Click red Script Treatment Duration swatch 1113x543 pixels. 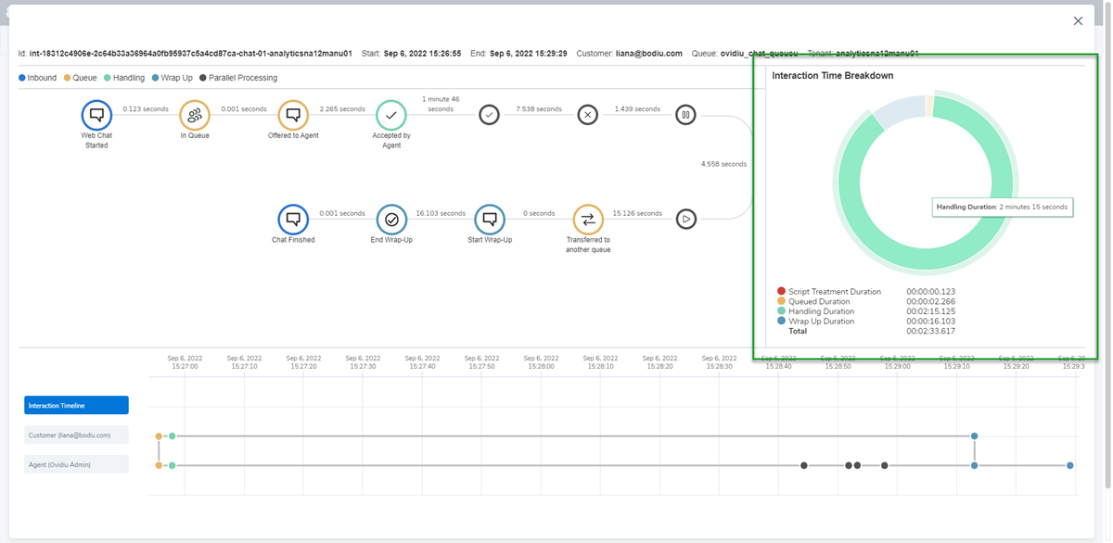[x=781, y=292]
